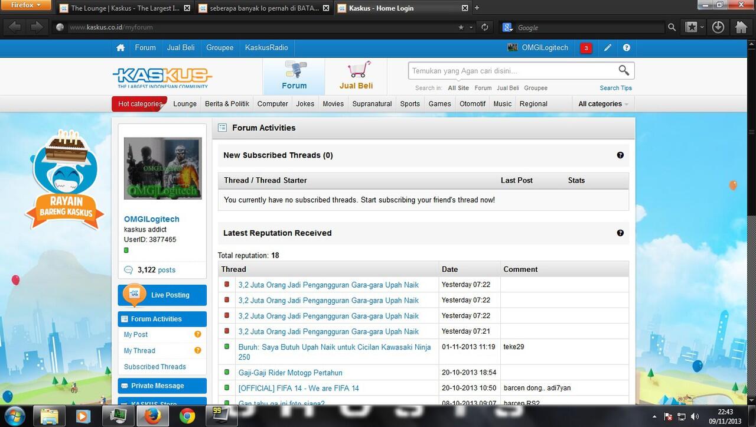Click the pencil compose icon in top bar

click(x=607, y=48)
